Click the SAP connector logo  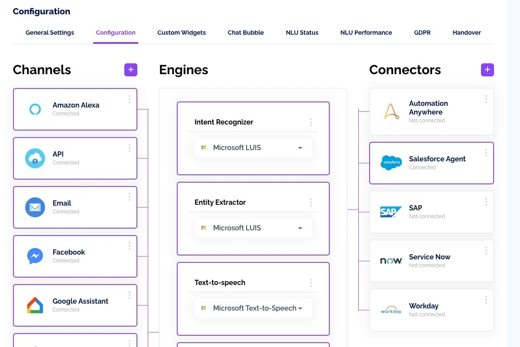391,212
